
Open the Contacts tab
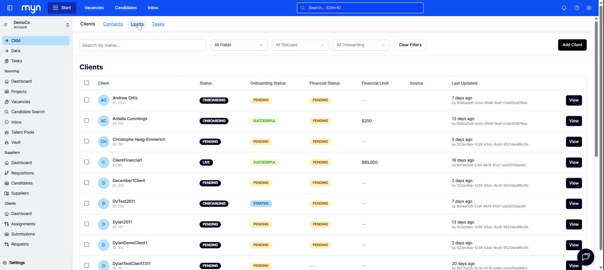pos(113,24)
